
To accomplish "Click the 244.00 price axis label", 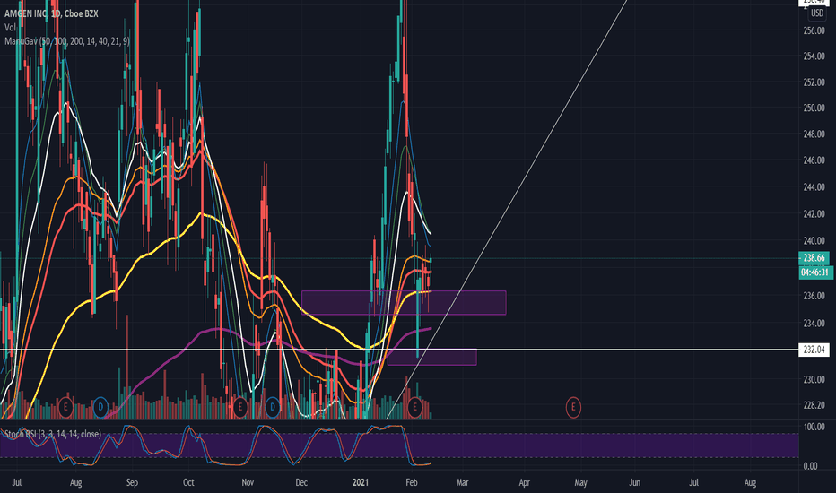I will (x=814, y=187).
